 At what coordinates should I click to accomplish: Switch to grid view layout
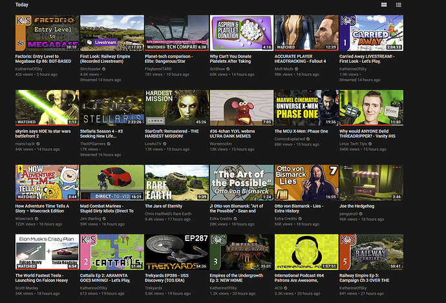pos(384,5)
